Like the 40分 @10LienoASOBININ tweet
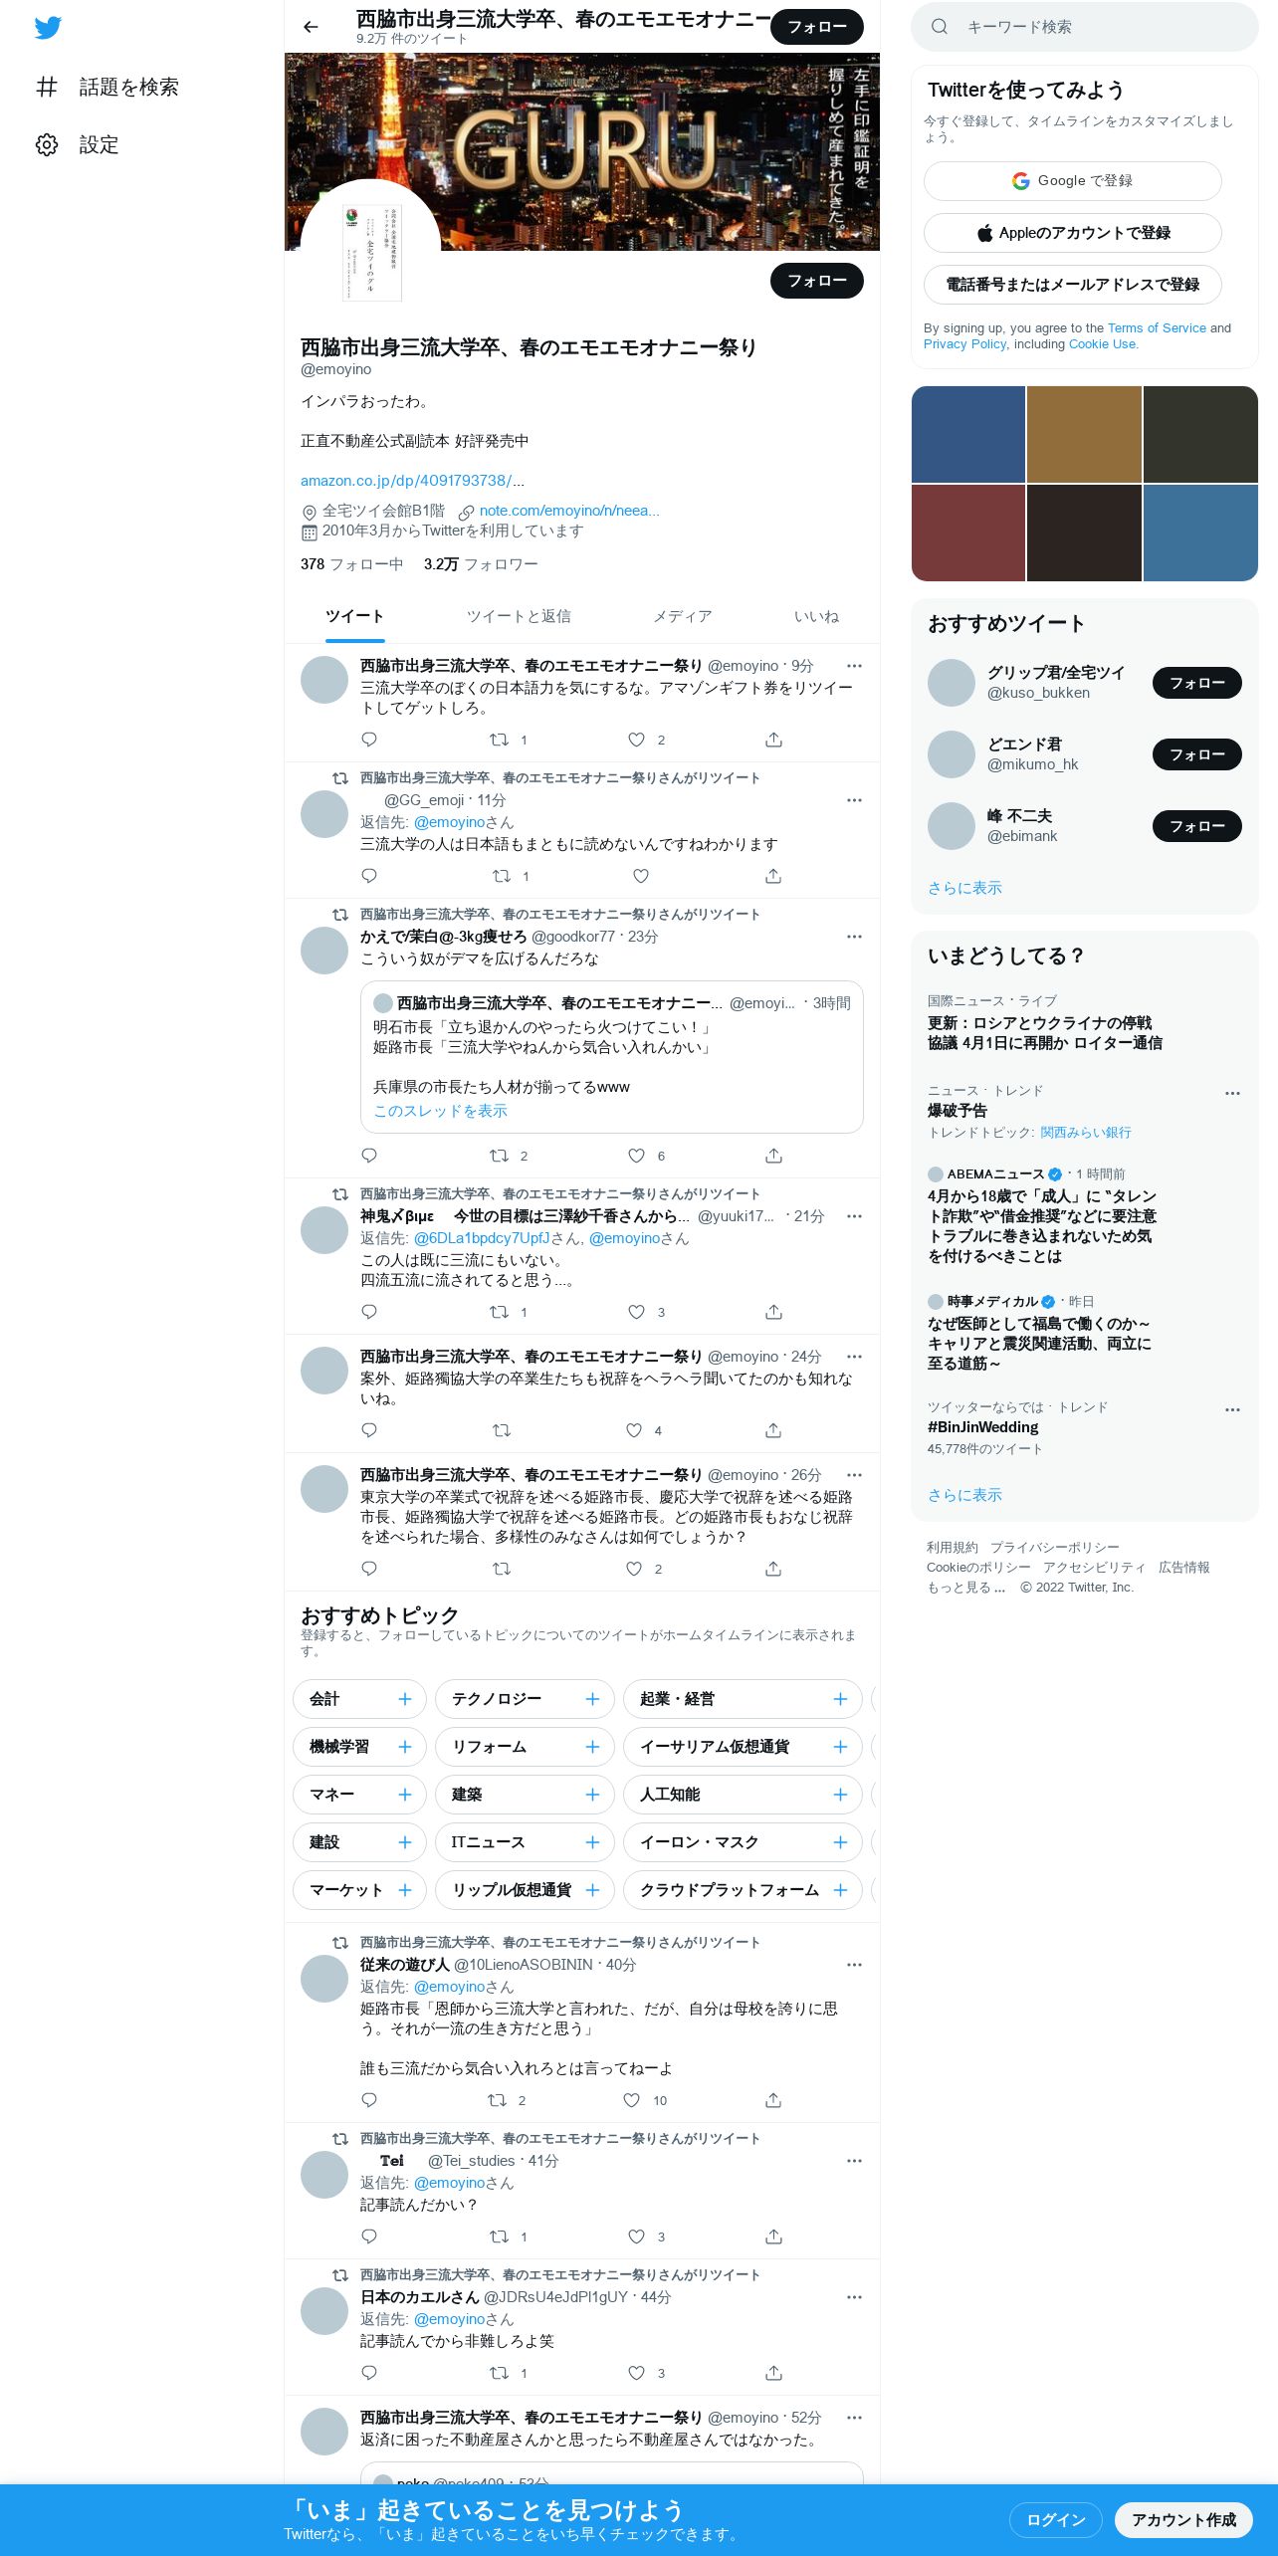The width and height of the screenshot is (1278, 2556). [631, 2100]
